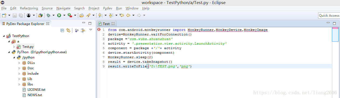Screen dimensions: 340x98
Task: Open the Next Annotation dropdown arrow
Action: tap(106, 15)
